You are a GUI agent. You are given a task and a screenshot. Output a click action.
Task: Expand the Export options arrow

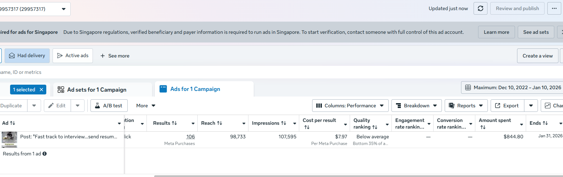531,106
